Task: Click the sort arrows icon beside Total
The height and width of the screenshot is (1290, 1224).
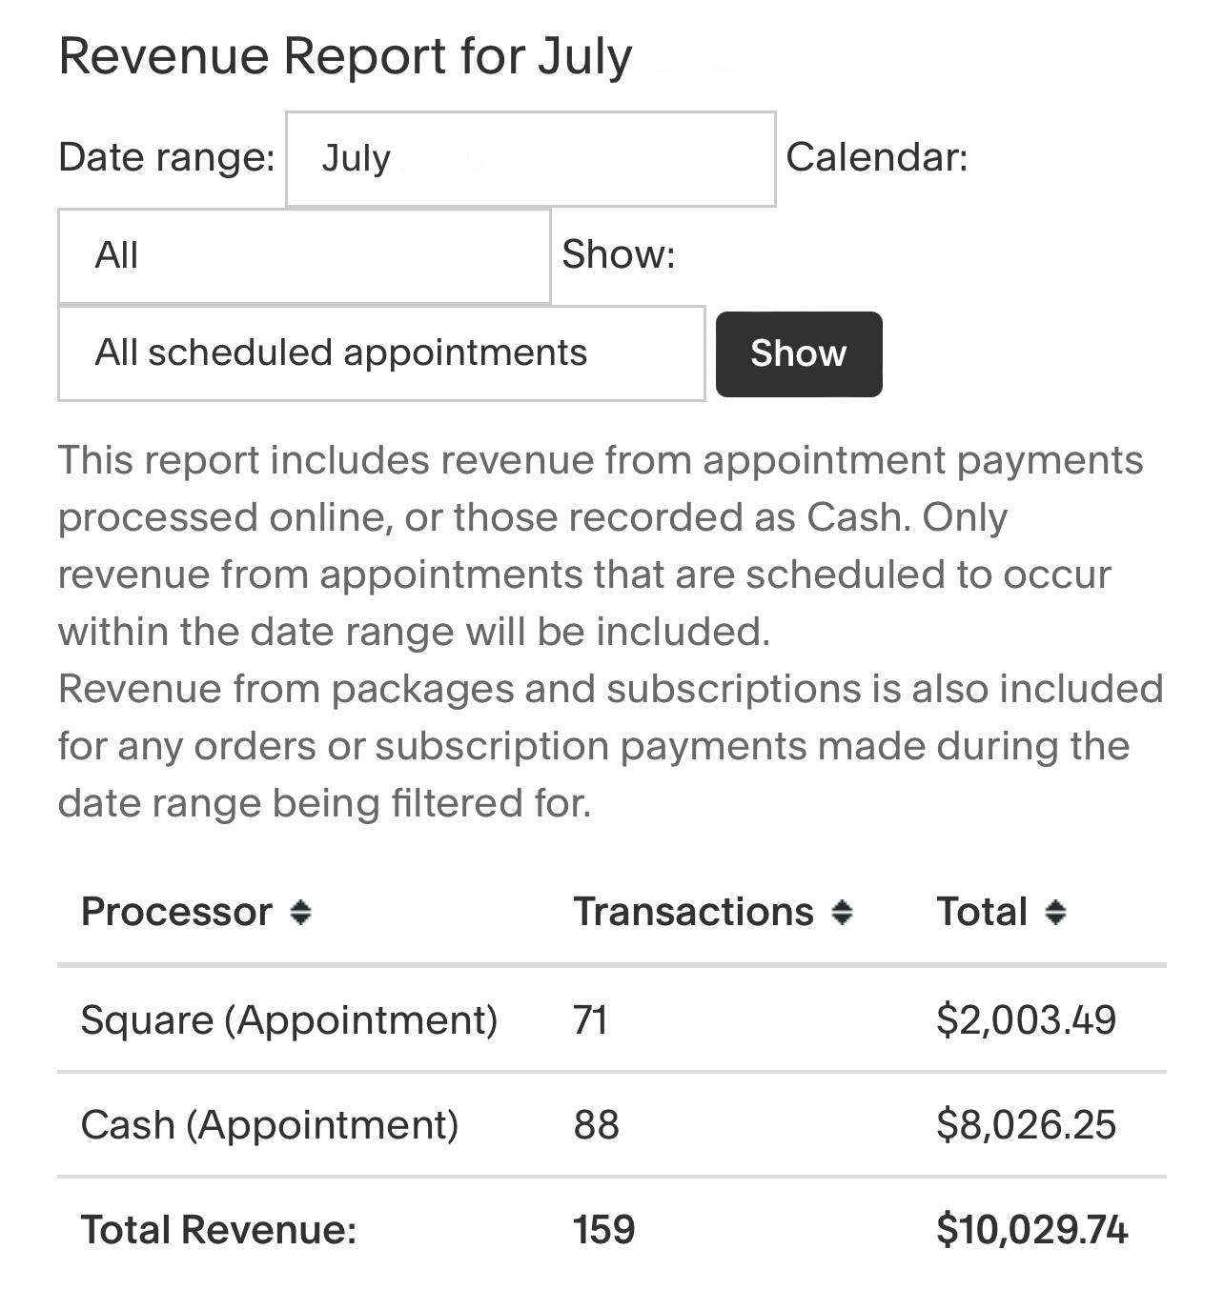Action: click(1054, 913)
